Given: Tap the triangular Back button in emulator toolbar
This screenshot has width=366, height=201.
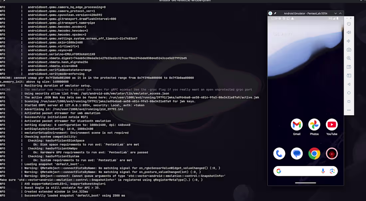Looking at the screenshot, I should (349, 84).
